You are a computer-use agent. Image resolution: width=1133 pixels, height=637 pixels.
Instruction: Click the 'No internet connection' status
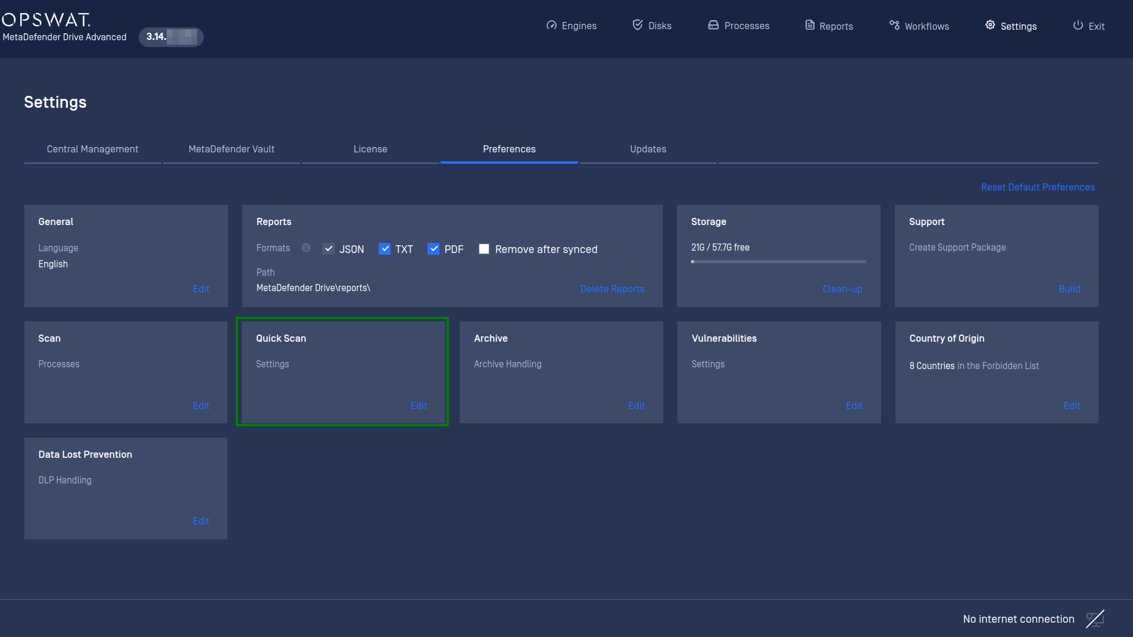[x=1019, y=619]
